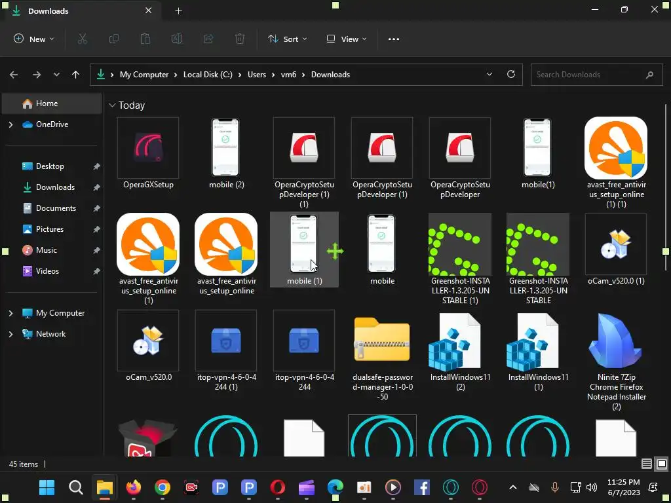
Task: Open Chrome from the taskbar
Action: tap(163, 487)
